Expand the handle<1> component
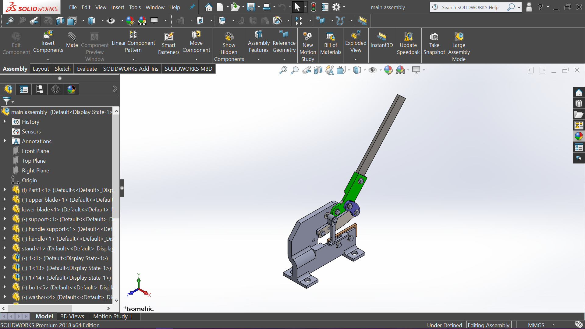This screenshot has width=585, height=329. pyautogui.click(x=5, y=238)
